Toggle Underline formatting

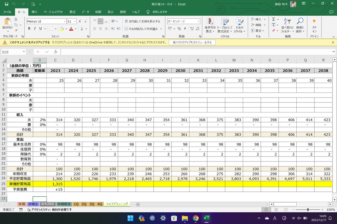pos(41,29)
